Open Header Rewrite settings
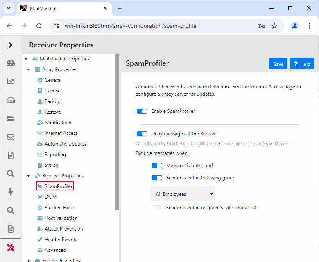The width and height of the screenshot is (319, 262). pos(61,240)
